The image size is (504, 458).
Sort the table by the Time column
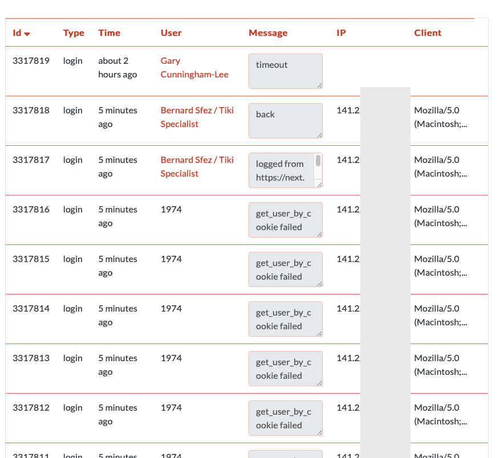pyautogui.click(x=109, y=33)
